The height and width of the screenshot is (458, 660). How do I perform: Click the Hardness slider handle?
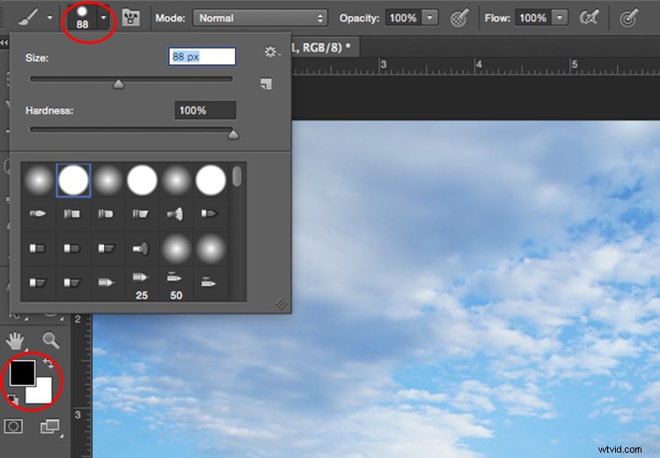pos(233,135)
